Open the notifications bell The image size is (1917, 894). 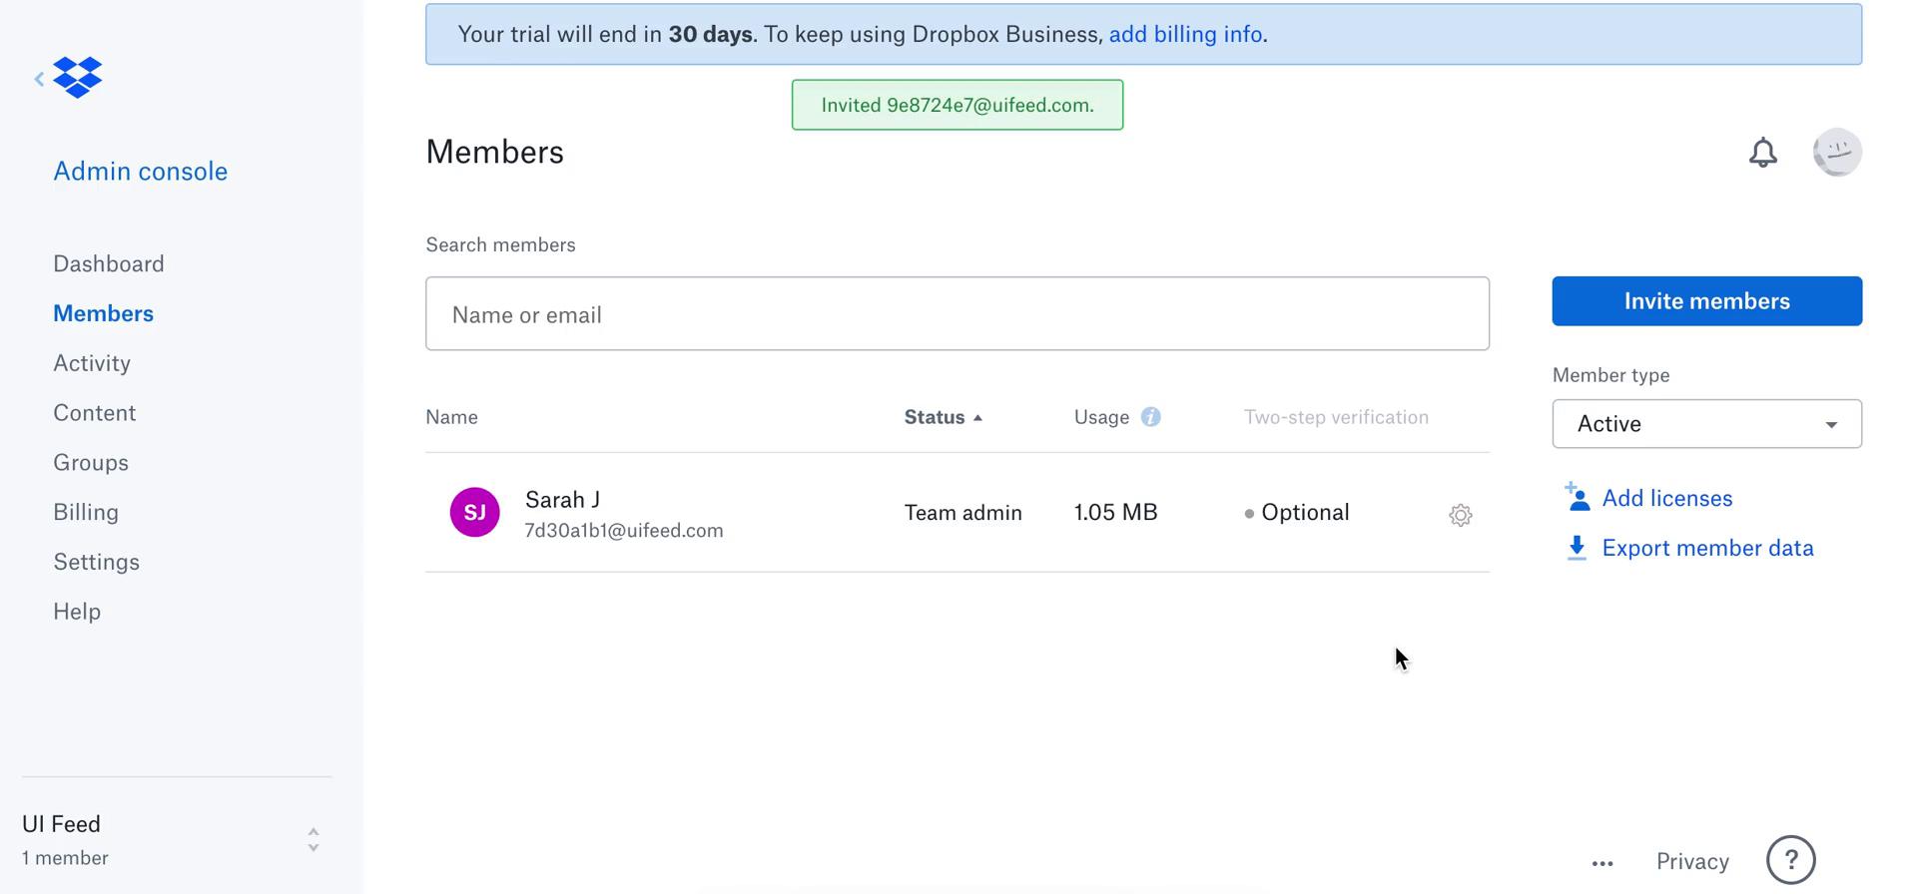click(x=1763, y=153)
